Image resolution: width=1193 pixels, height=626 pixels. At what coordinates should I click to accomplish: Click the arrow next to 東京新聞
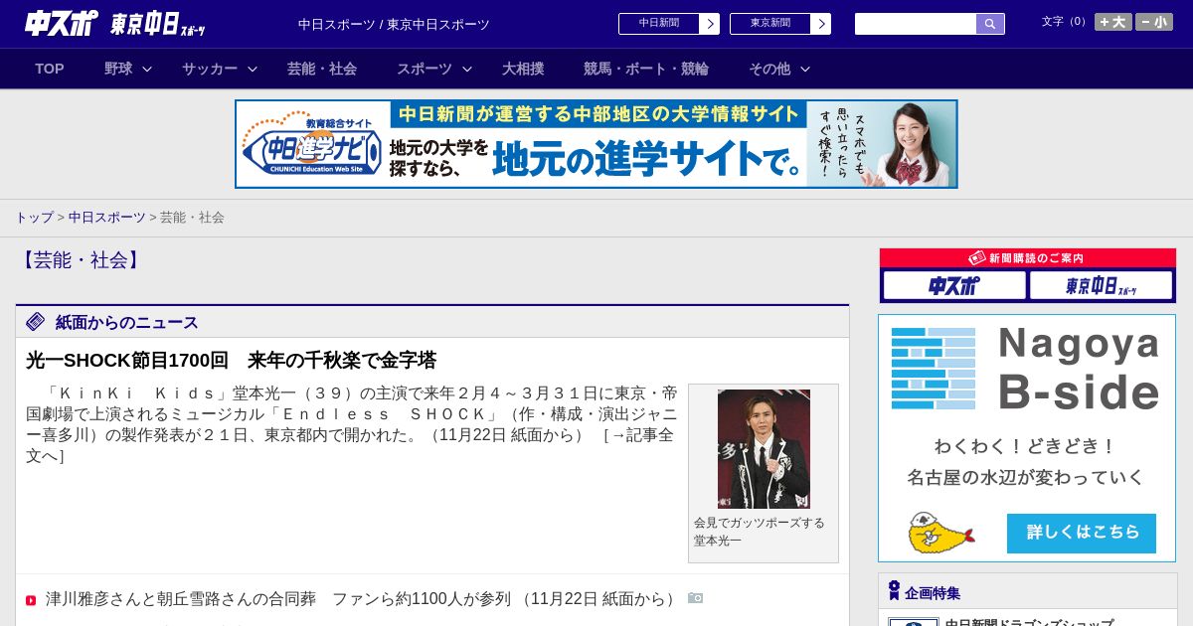click(821, 24)
